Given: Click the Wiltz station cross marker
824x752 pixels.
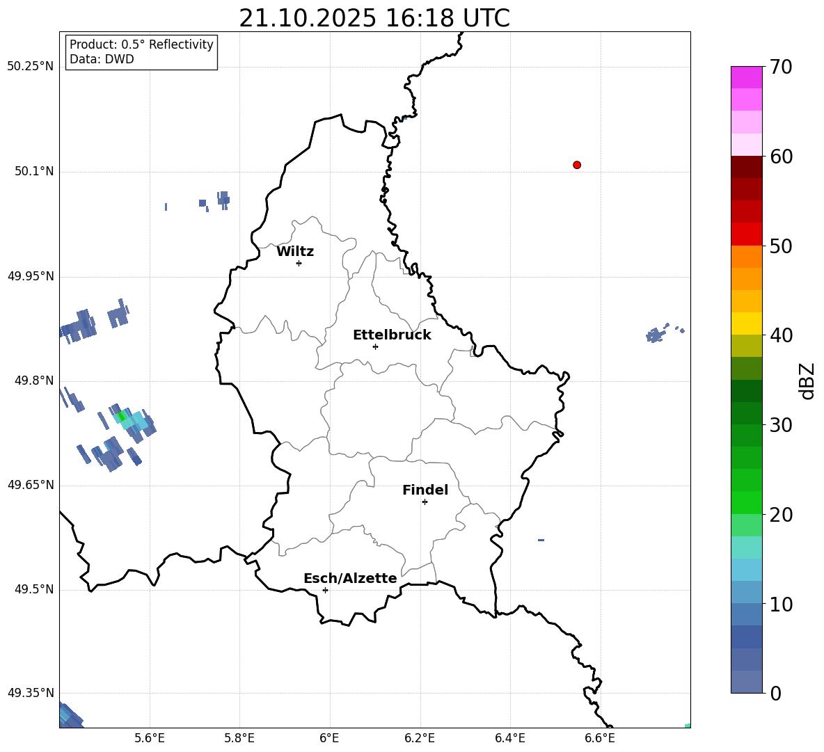Looking at the screenshot, I should click(299, 264).
